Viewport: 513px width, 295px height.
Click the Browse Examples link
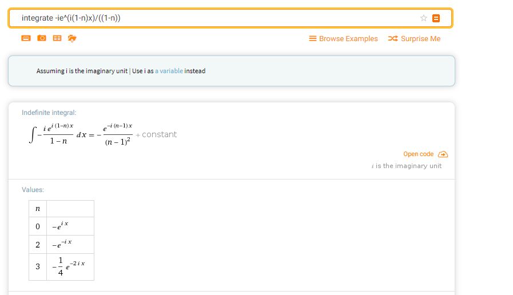(x=343, y=39)
